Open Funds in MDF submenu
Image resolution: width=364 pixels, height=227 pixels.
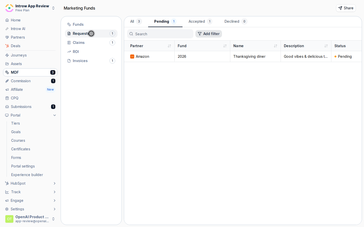[91, 24]
